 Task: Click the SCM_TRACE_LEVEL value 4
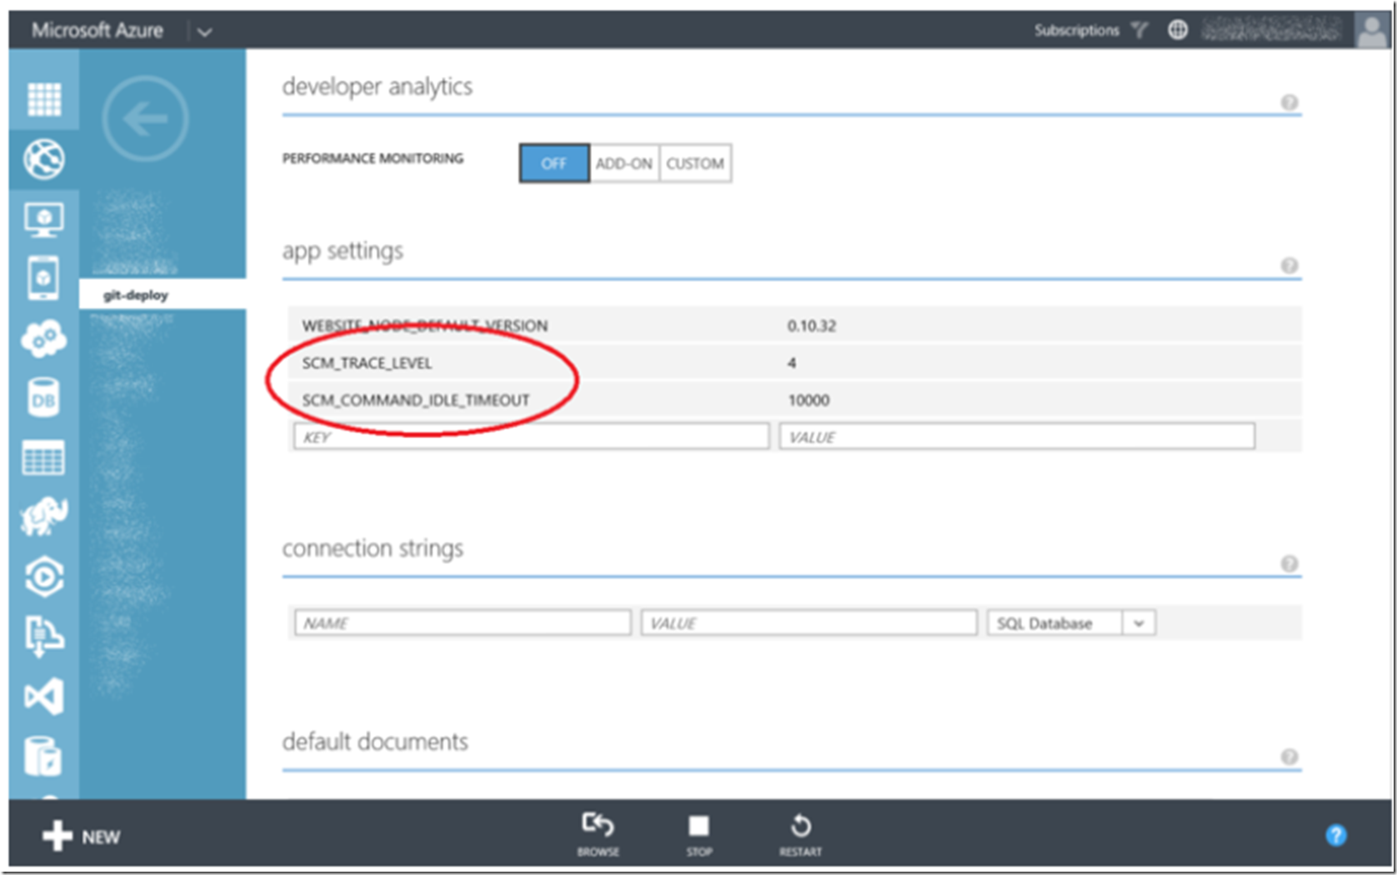792,363
